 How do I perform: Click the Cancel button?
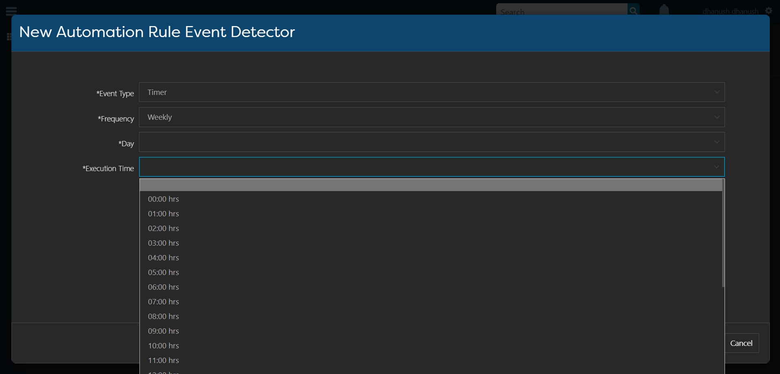click(x=741, y=343)
